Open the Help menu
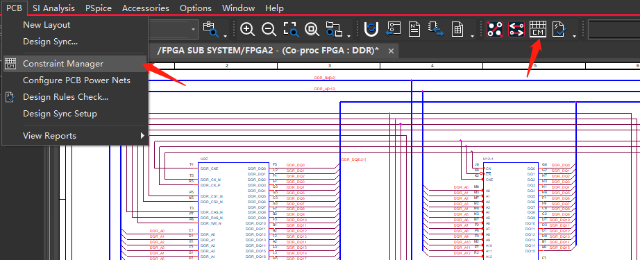640x260 pixels. click(x=274, y=8)
